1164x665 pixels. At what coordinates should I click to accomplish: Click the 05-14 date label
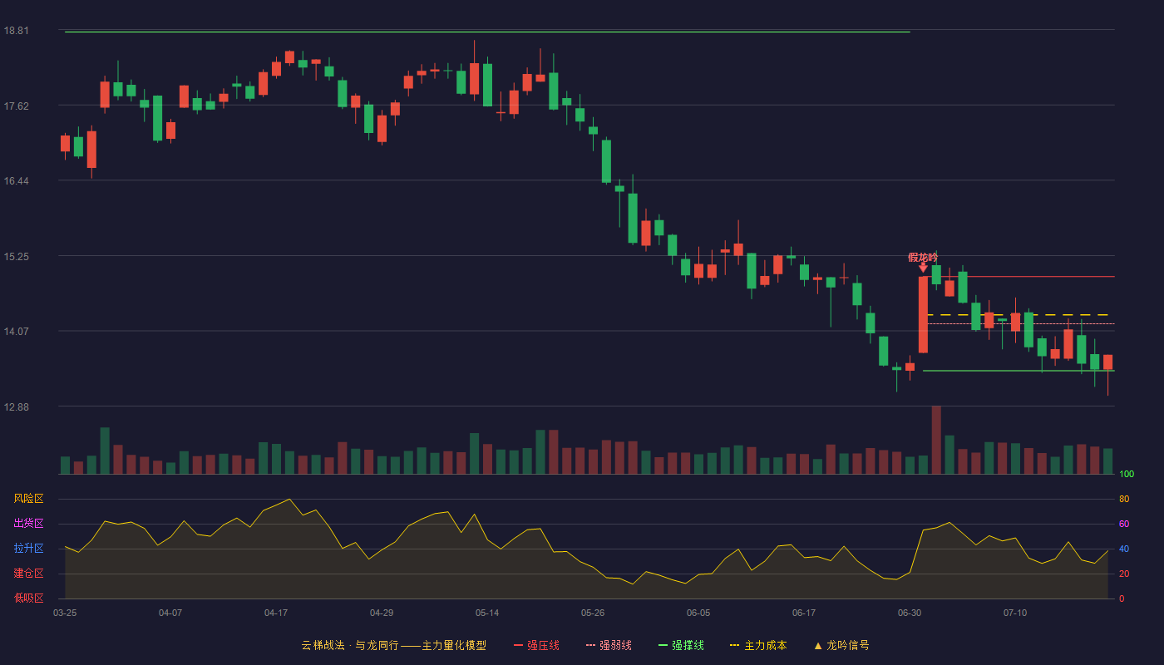coord(487,613)
